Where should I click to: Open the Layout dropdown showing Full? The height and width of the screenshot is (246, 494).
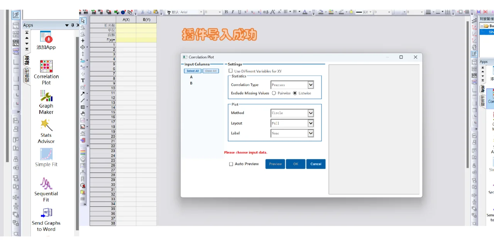pyautogui.click(x=311, y=123)
